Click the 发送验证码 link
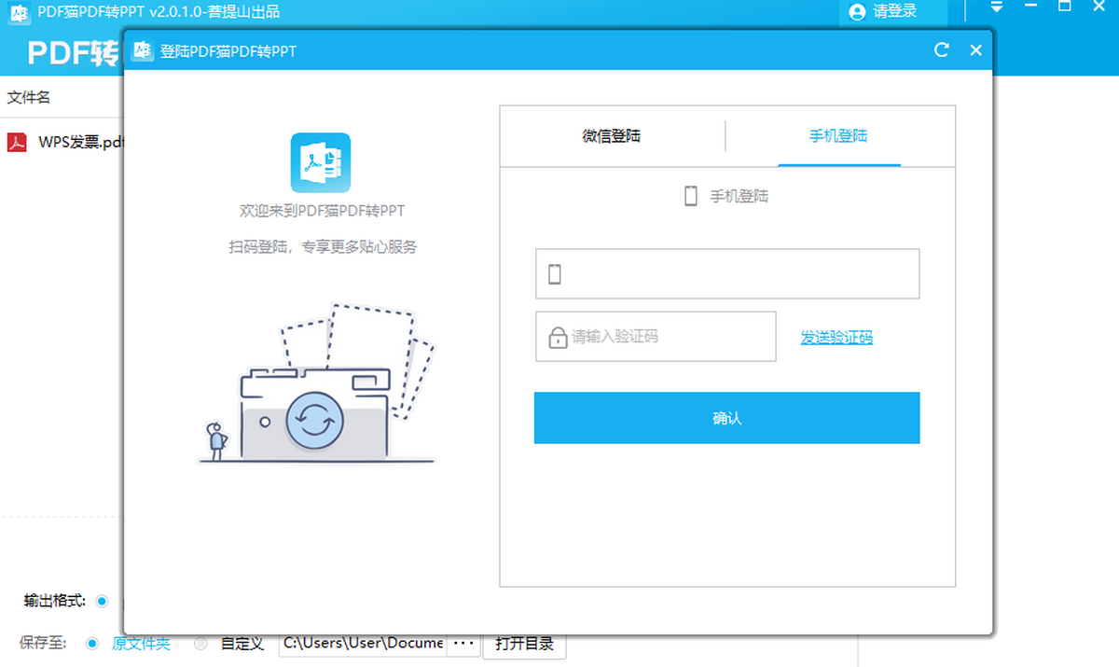 coord(836,338)
